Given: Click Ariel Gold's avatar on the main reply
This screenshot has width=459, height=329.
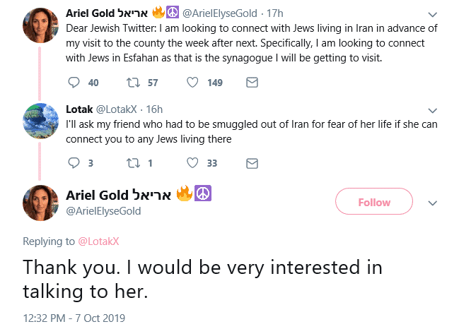Looking at the screenshot, I should point(40,203).
